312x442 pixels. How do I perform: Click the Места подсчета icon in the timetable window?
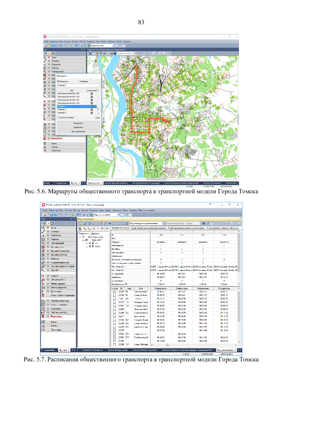coord(43,288)
